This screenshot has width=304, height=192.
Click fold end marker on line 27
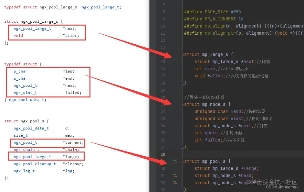click(x=182, y=147)
